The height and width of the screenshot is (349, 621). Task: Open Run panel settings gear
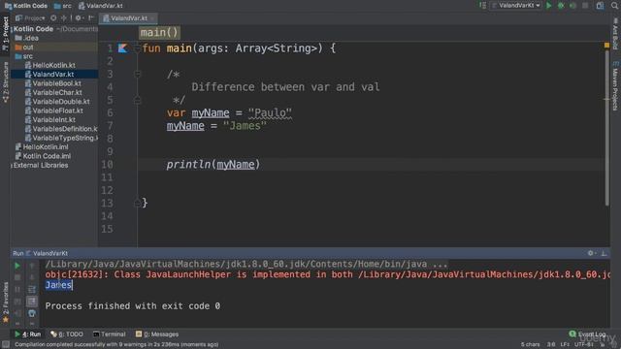click(591, 253)
